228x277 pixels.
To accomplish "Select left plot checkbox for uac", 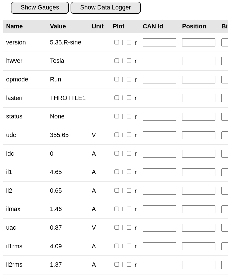I will [x=117, y=227].
